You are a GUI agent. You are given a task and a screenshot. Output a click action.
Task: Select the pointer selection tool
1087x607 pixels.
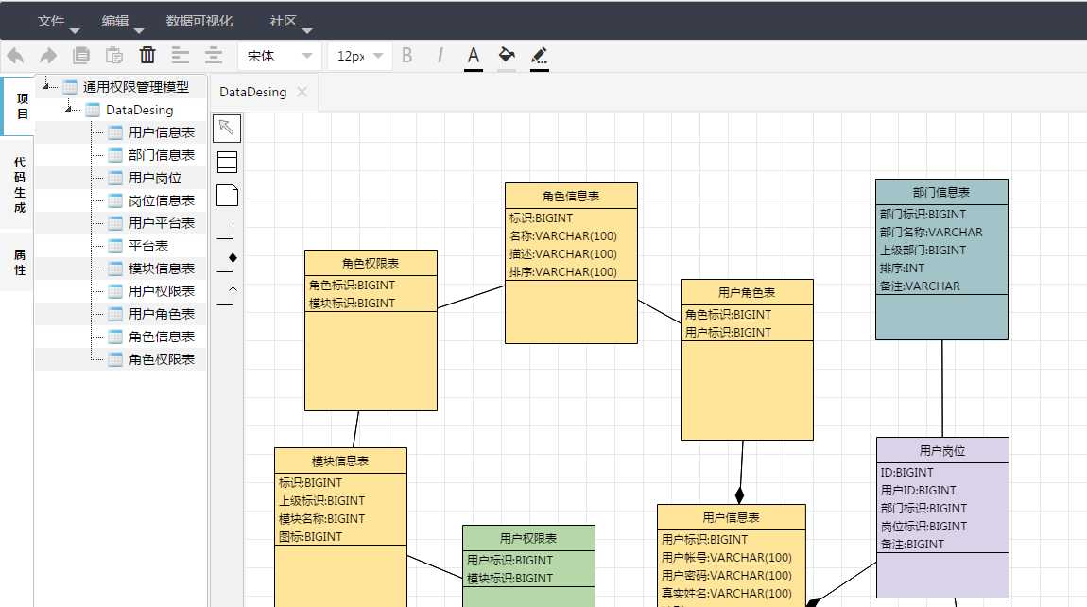coord(227,129)
